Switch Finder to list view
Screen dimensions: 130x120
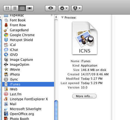click(15, 8)
